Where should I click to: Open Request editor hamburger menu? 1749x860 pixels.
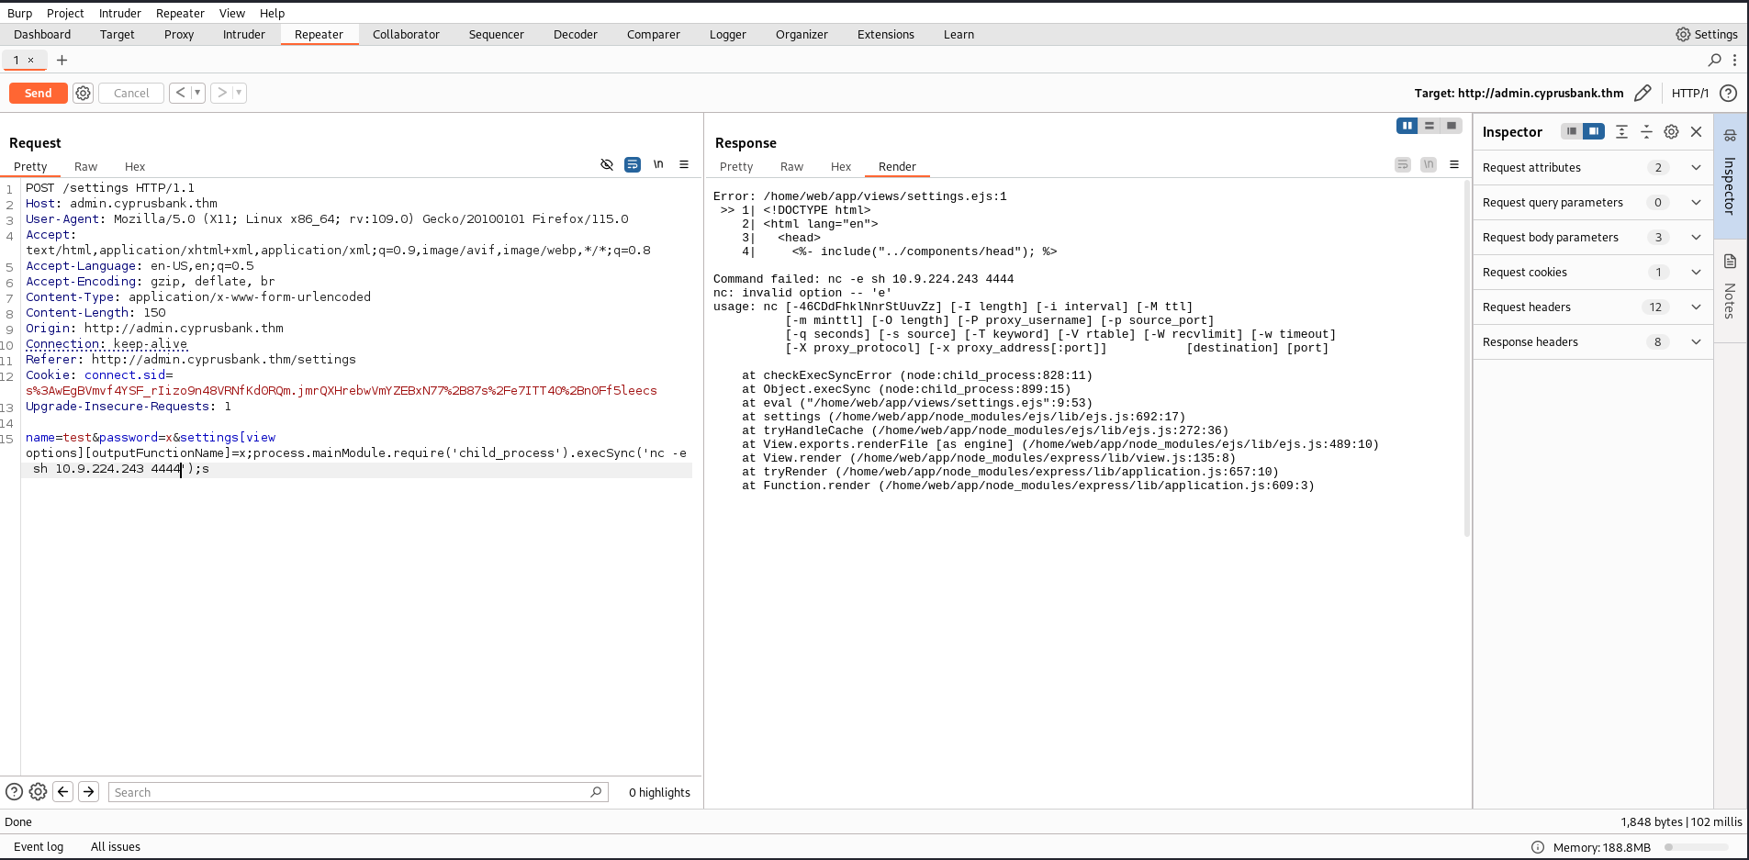(684, 164)
